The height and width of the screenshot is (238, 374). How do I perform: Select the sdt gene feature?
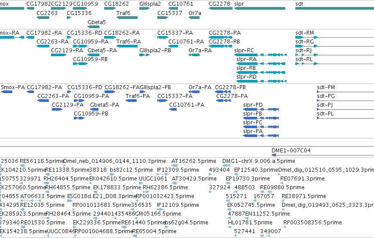[x=334, y=8]
